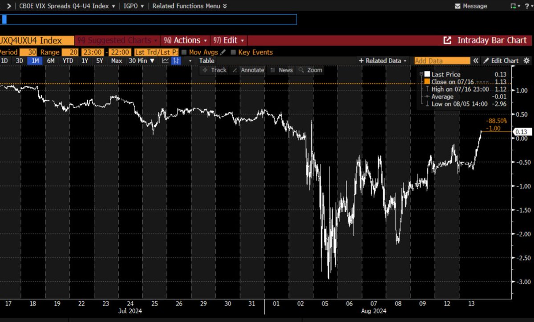Viewport: 534px width, 322px height.
Task: Click the end time field 22:00
Action: tap(120, 52)
